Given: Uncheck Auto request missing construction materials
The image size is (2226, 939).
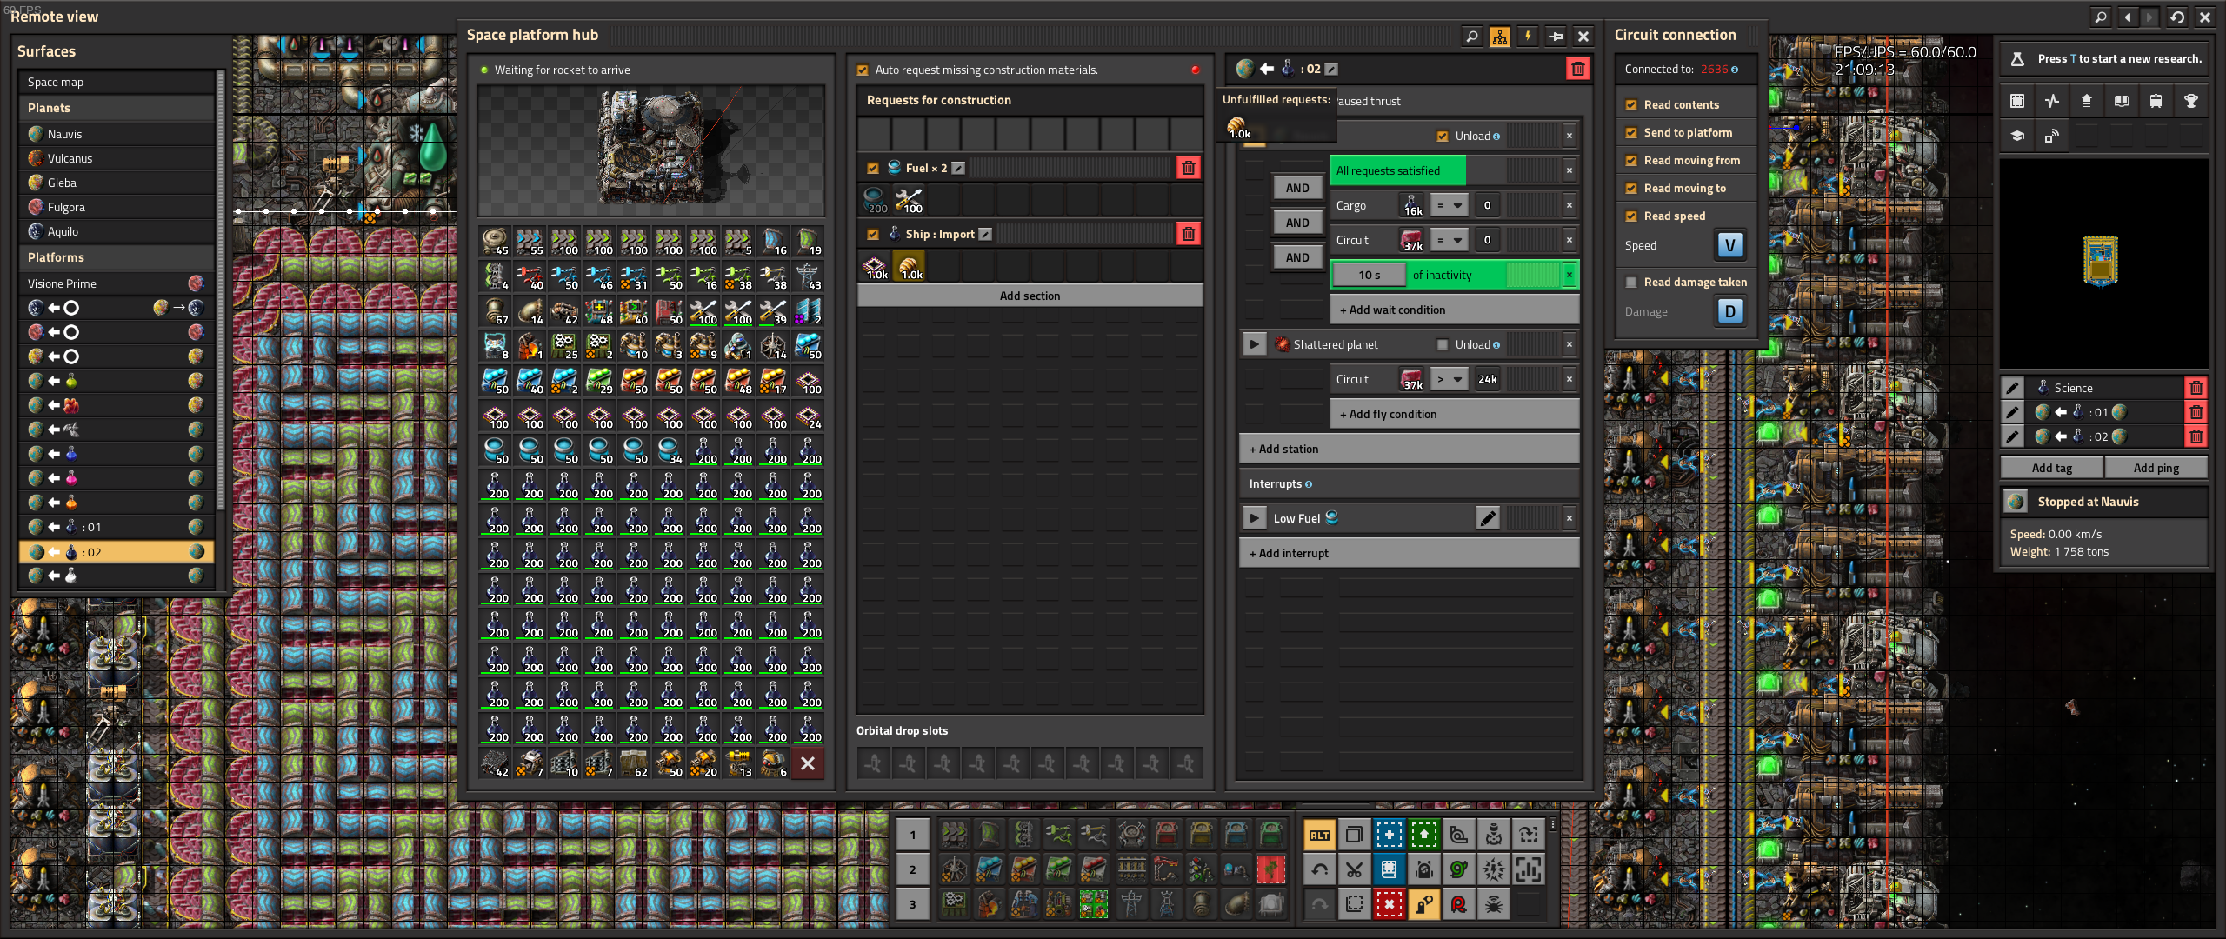Looking at the screenshot, I should (x=863, y=70).
